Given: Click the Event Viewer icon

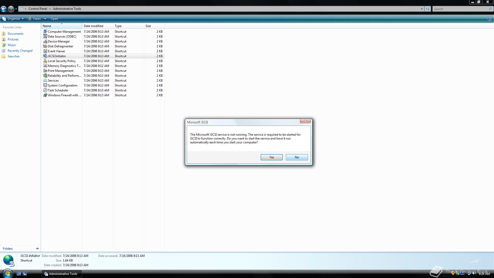Looking at the screenshot, I should click(45, 51).
